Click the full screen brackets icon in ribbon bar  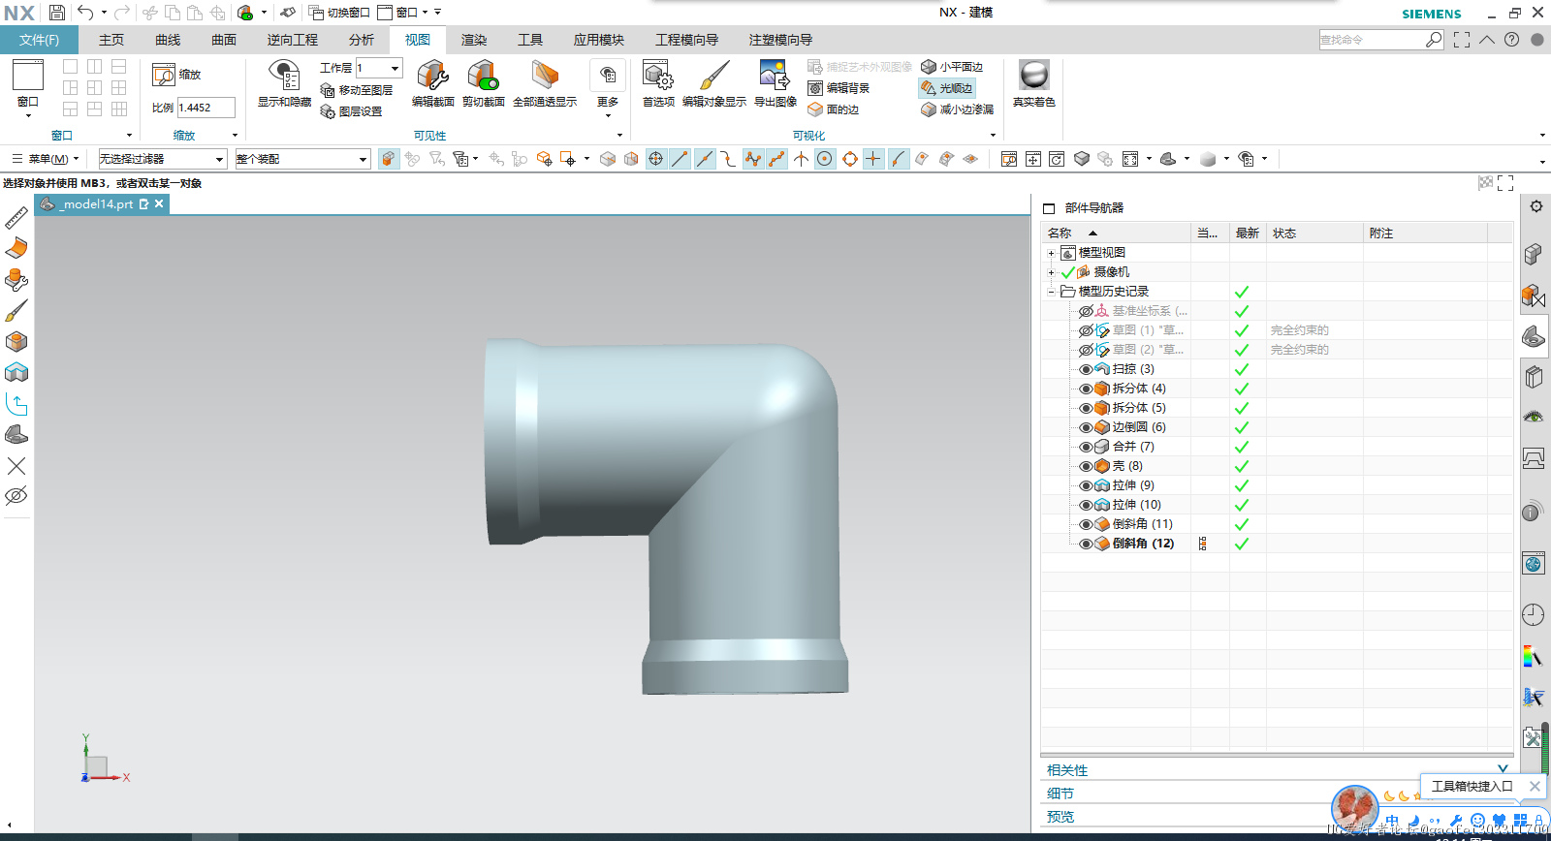click(1462, 40)
